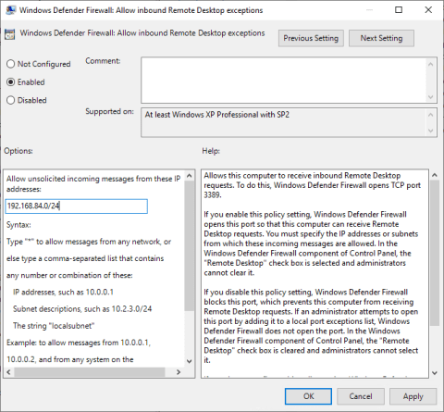Click the Supported on text area
The height and width of the screenshot is (412, 444).
click(x=284, y=122)
